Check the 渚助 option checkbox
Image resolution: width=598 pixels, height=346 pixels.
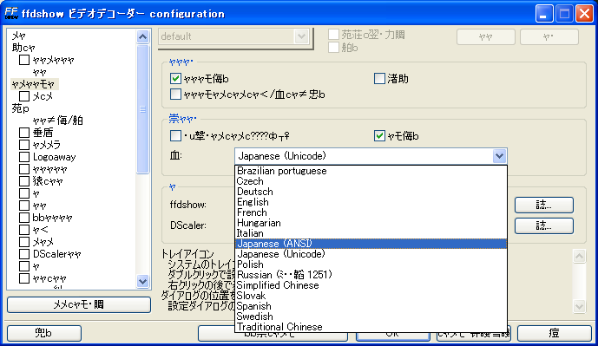pos(379,79)
